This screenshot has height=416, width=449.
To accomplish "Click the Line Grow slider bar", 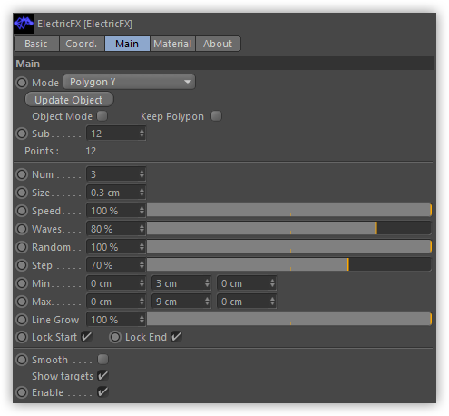I will (x=289, y=319).
